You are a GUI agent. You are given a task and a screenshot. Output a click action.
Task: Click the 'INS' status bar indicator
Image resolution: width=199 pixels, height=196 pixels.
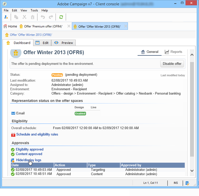pyautogui.click(x=176, y=183)
